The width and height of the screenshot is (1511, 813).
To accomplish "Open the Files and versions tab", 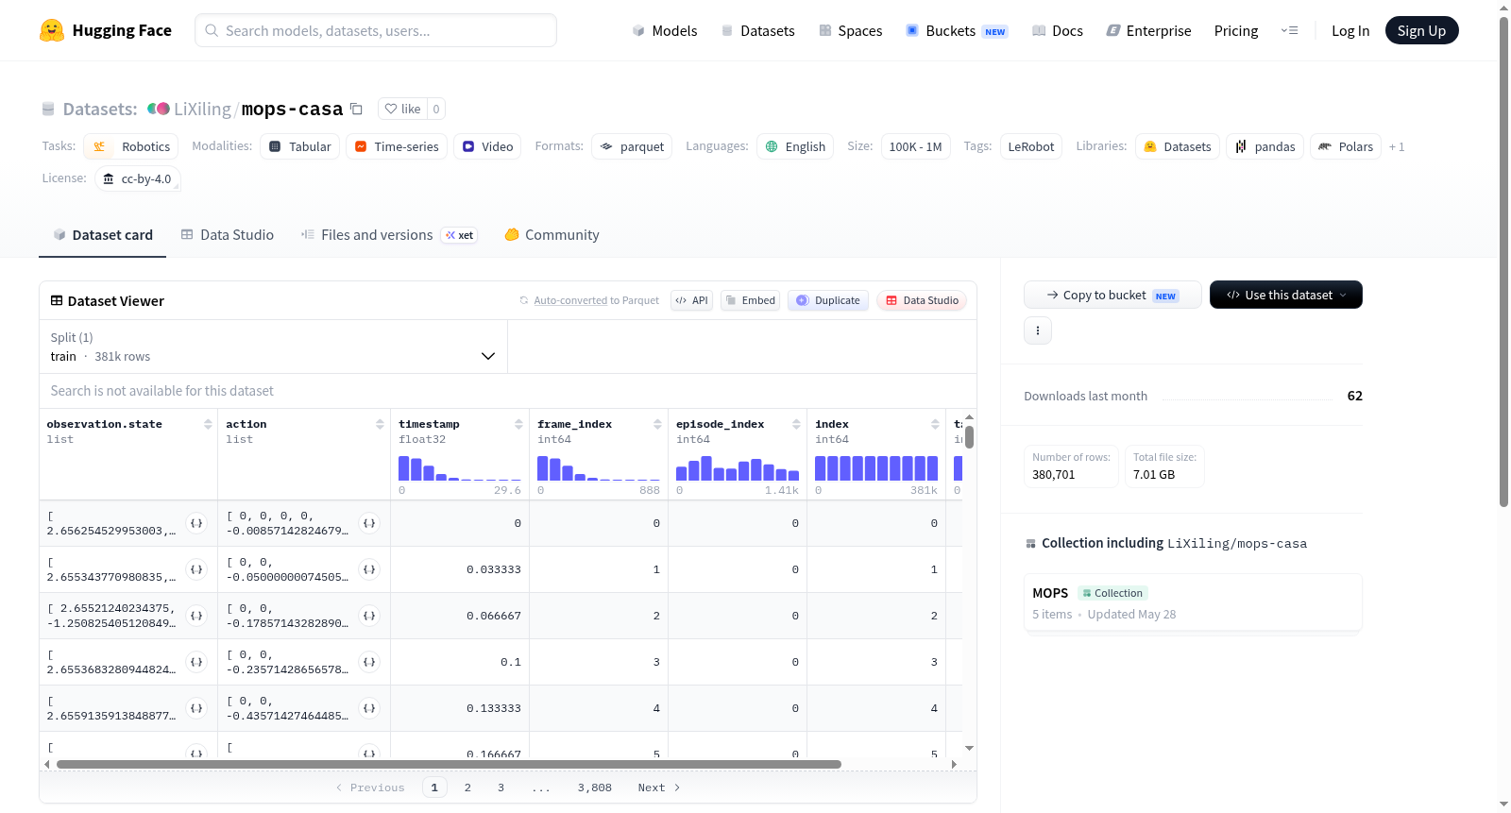I will (x=389, y=235).
